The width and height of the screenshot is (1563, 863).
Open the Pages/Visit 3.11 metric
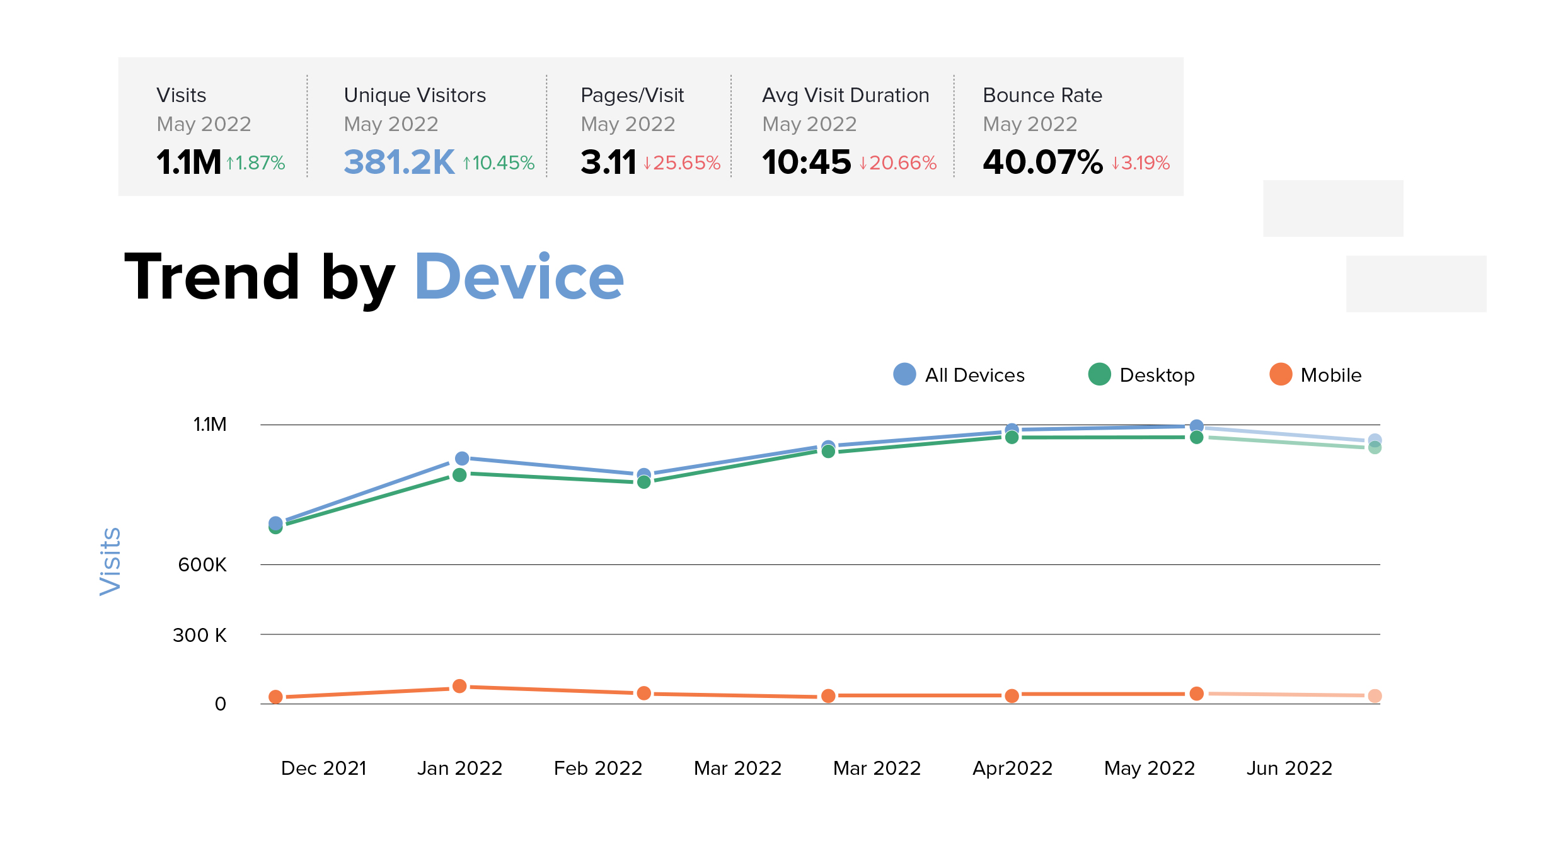click(x=608, y=162)
